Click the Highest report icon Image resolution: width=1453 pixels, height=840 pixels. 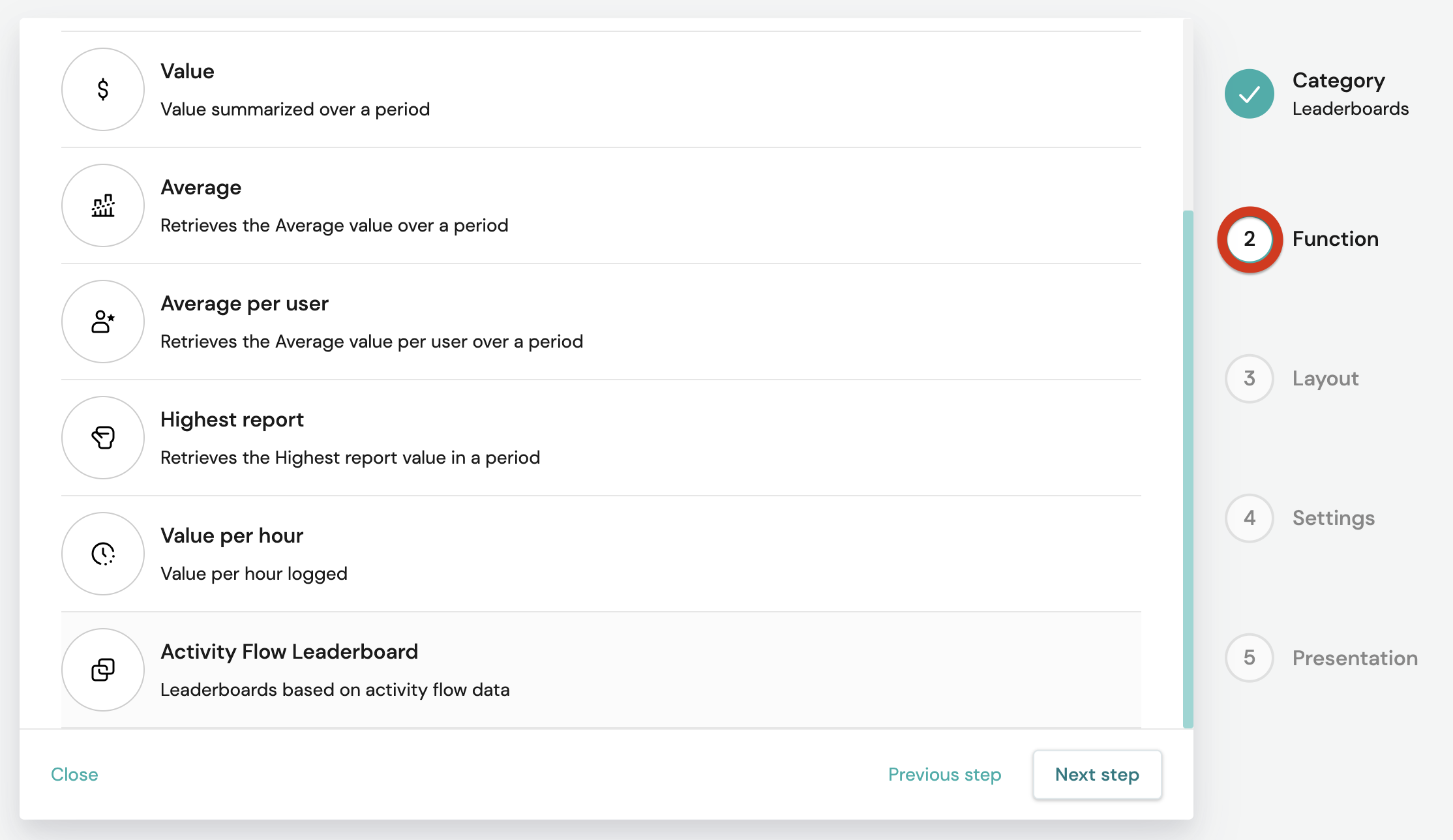[x=103, y=438]
